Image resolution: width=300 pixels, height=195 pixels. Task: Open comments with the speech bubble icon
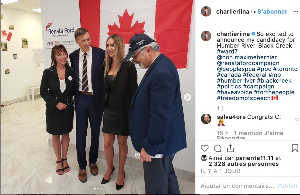point(217,148)
